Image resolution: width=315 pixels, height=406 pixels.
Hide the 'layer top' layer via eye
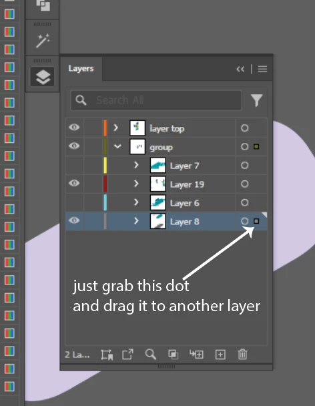coord(74,128)
